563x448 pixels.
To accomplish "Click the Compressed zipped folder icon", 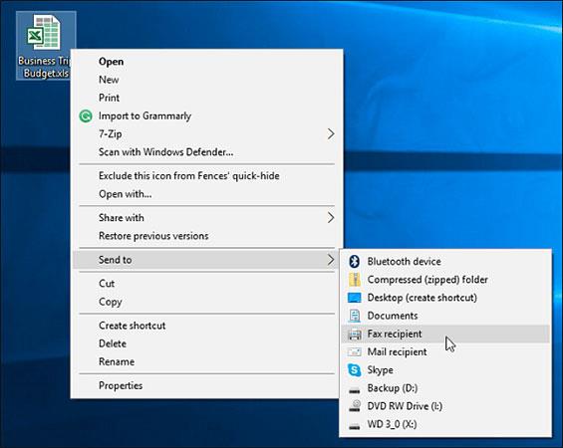I will pos(355,280).
